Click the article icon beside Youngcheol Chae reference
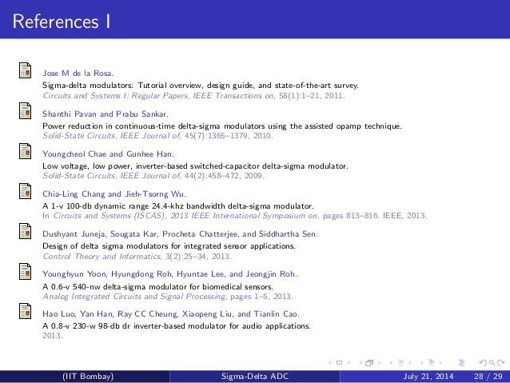Screen dimensions: 510x383 (x=25, y=151)
